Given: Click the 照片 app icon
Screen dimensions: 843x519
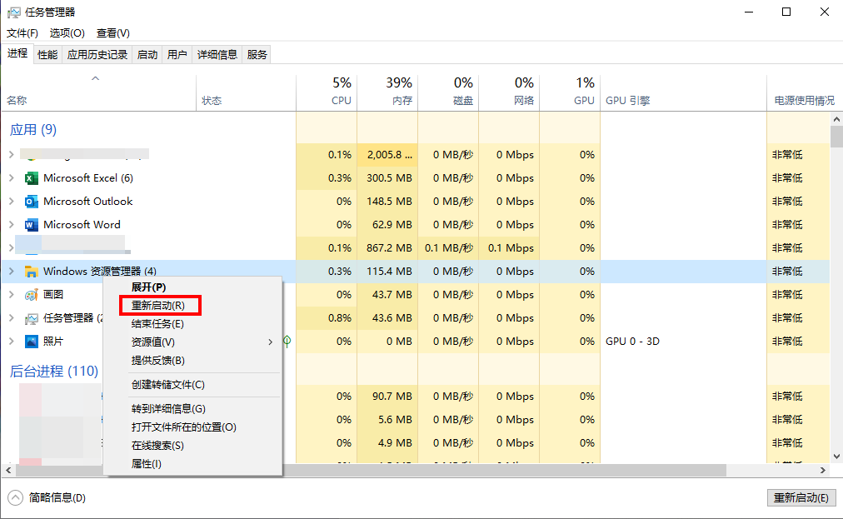Looking at the screenshot, I should tap(32, 342).
